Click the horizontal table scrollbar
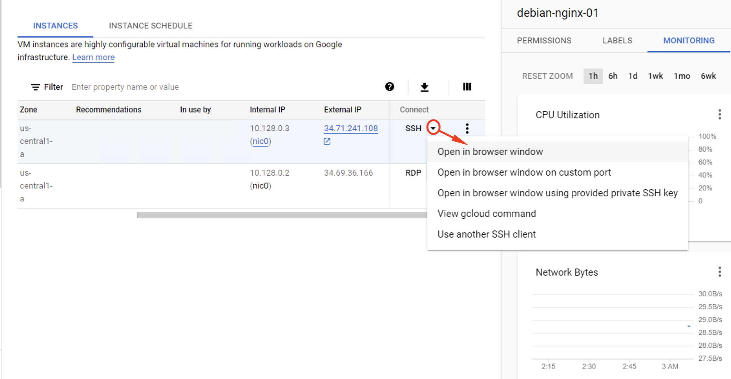This screenshot has width=731, height=379. 282,215
